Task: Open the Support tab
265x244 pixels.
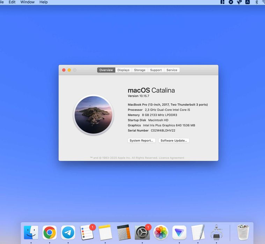Action: tap(156, 70)
